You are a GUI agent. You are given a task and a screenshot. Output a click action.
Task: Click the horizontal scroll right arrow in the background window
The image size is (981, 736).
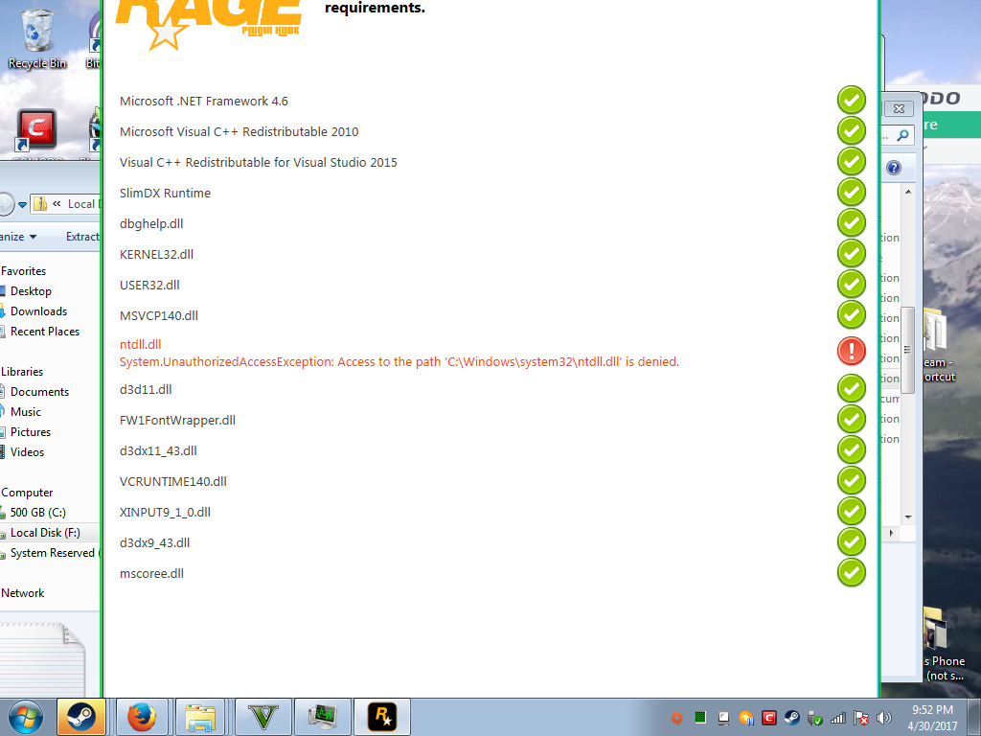coord(892,533)
